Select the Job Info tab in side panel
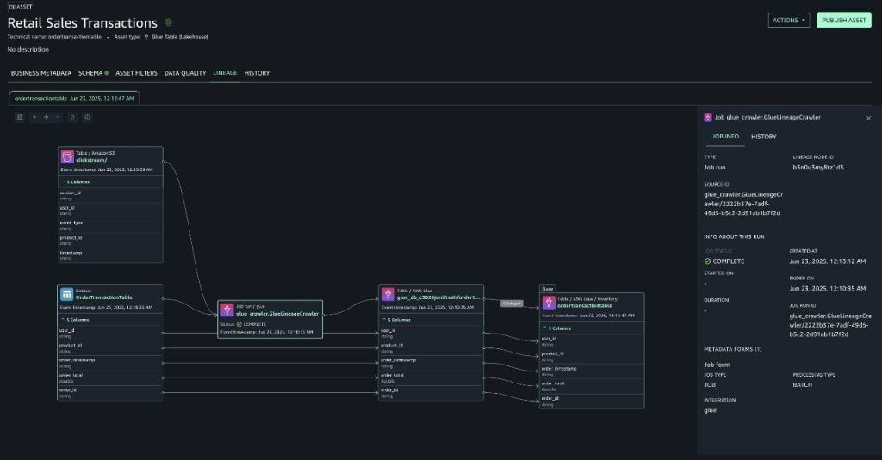882x460 pixels. coord(725,137)
